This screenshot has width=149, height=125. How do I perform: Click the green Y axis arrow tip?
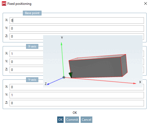pos(61,44)
